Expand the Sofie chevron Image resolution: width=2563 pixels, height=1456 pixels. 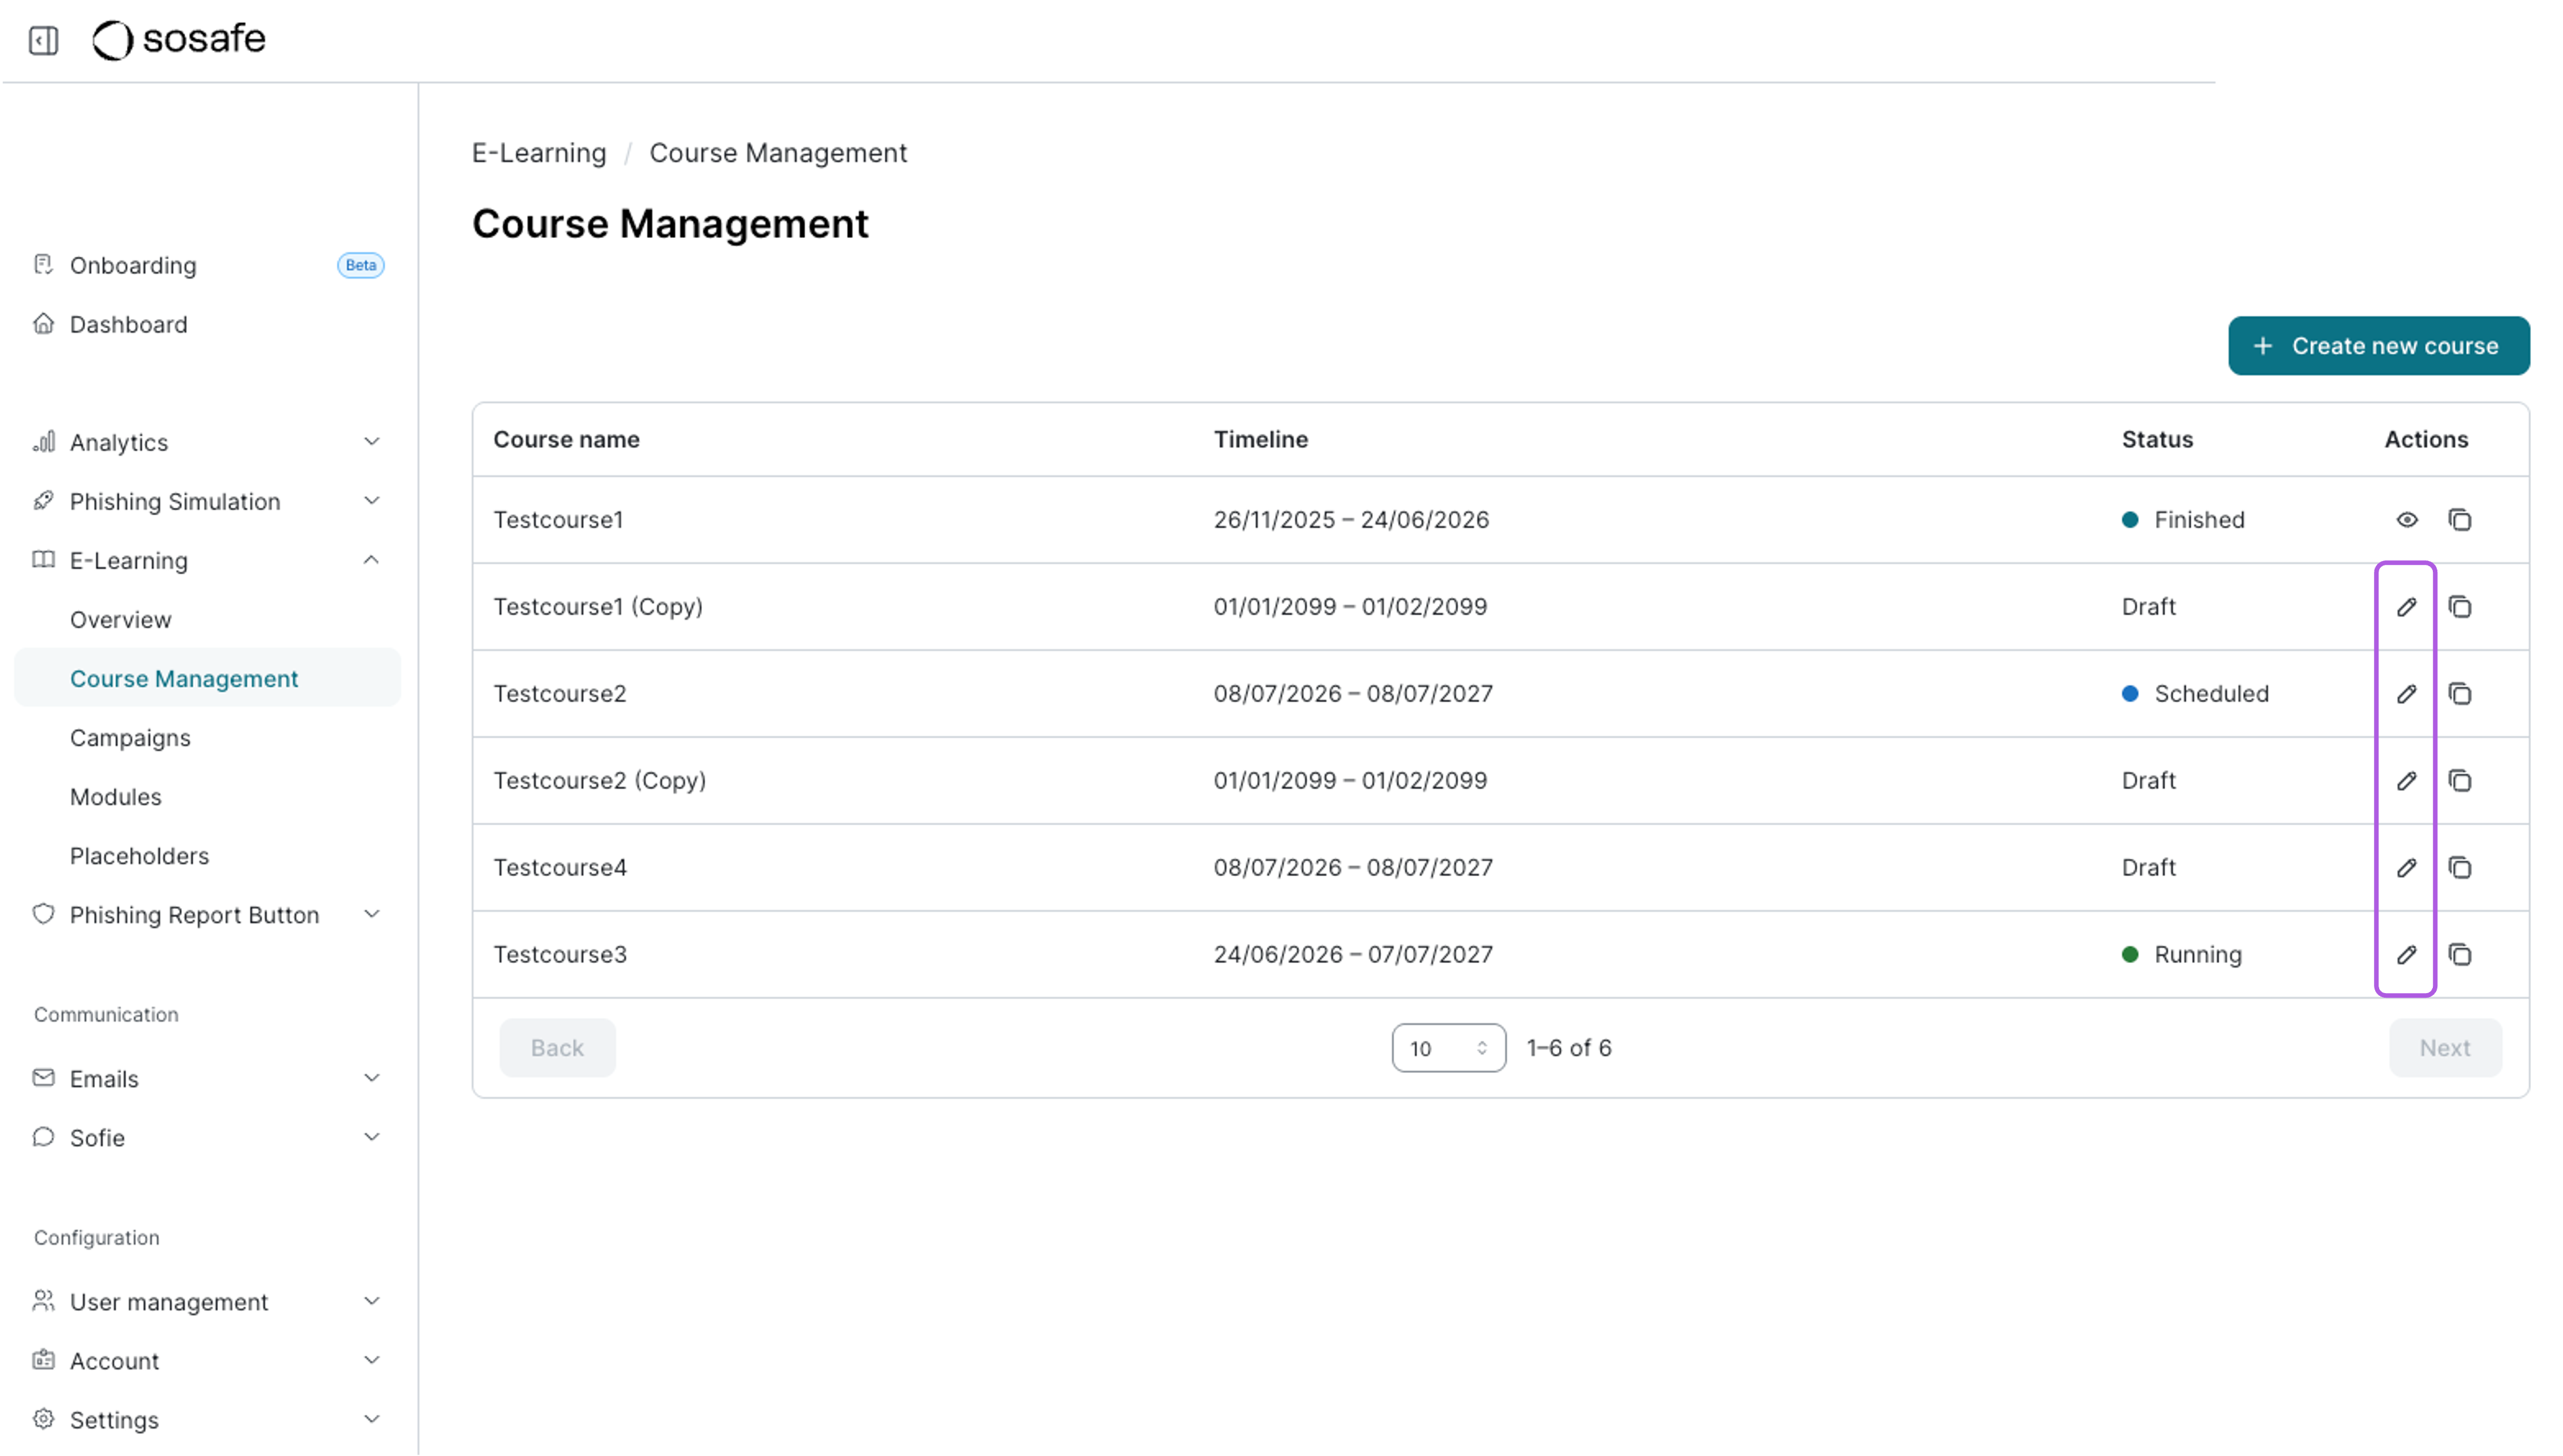[x=371, y=1137]
